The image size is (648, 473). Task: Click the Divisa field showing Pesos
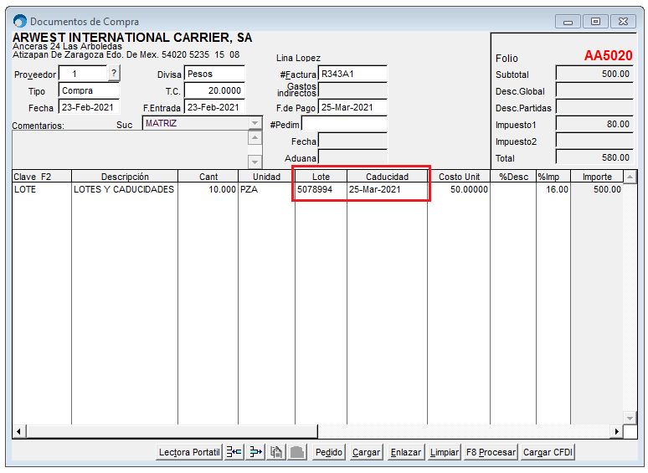[x=214, y=74]
